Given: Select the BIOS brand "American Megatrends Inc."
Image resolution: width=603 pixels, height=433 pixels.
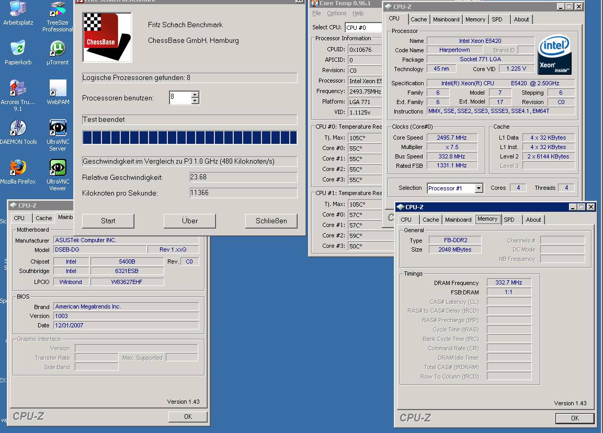Looking at the screenshot, I should click(126, 307).
